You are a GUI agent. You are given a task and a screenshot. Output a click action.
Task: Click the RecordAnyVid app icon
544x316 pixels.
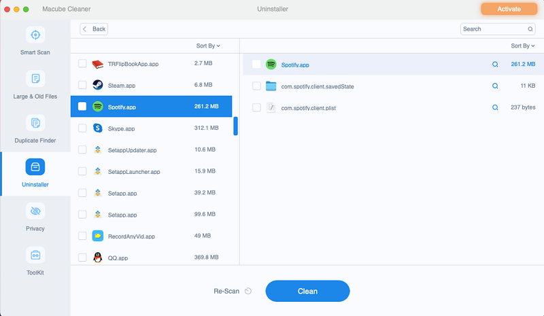98,236
